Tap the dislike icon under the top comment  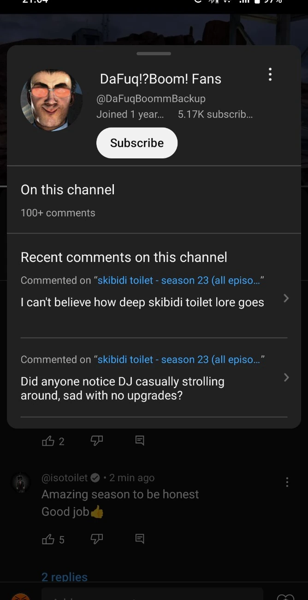pyautogui.click(x=97, y=441)
